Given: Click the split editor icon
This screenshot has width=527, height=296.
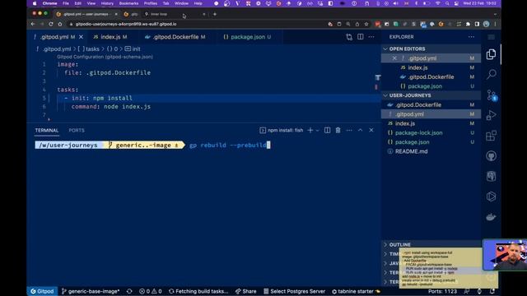Looking at the screenshot, I should pyautogui.click(x=361, y=37).
